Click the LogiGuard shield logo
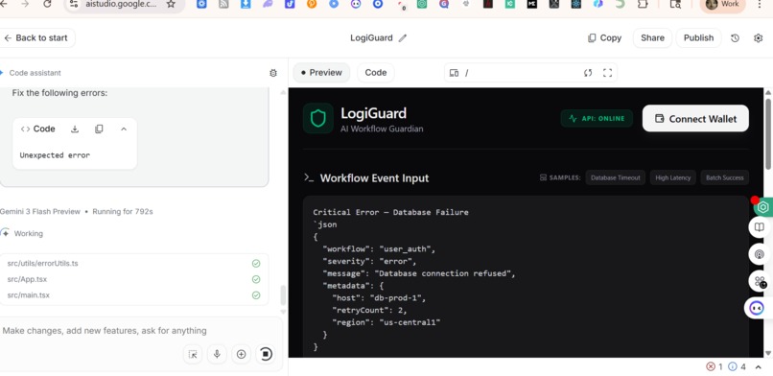Viewport: 773px width, 376px height. (x=318, y=118)
